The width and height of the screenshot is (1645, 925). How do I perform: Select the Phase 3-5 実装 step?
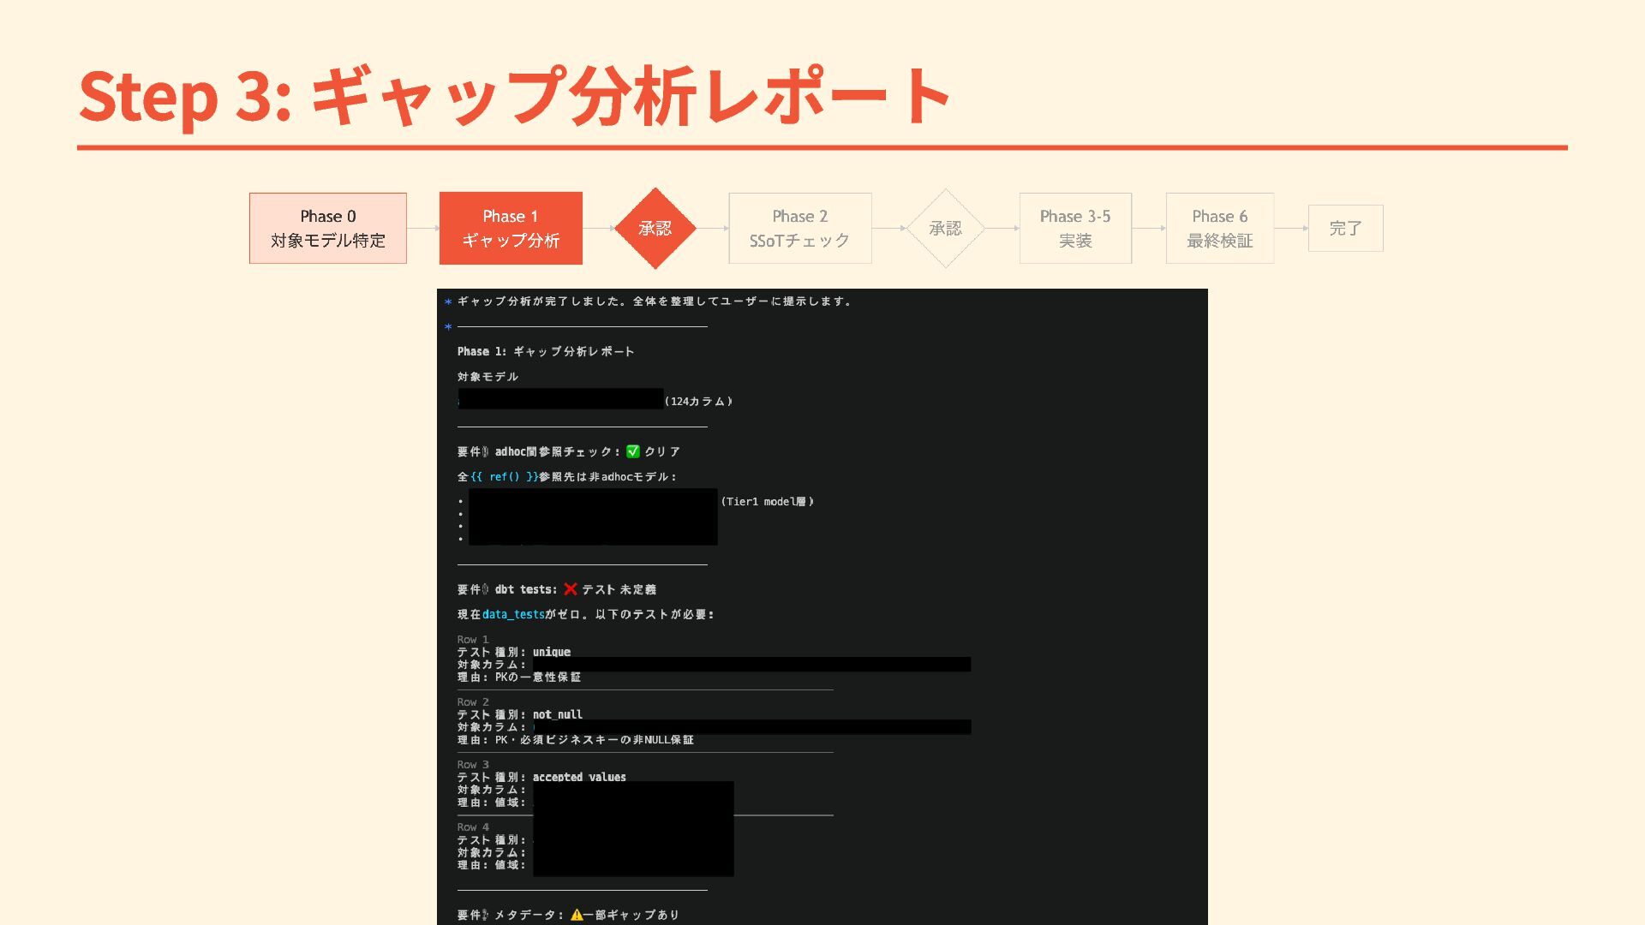tap(1074, 228)
